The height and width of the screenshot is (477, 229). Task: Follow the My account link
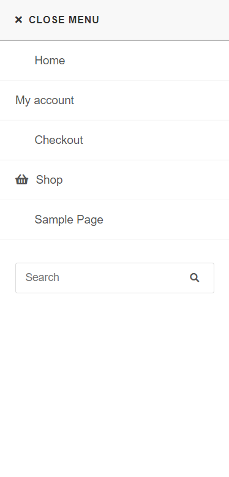pyautogui.click(x=45, y=100)
